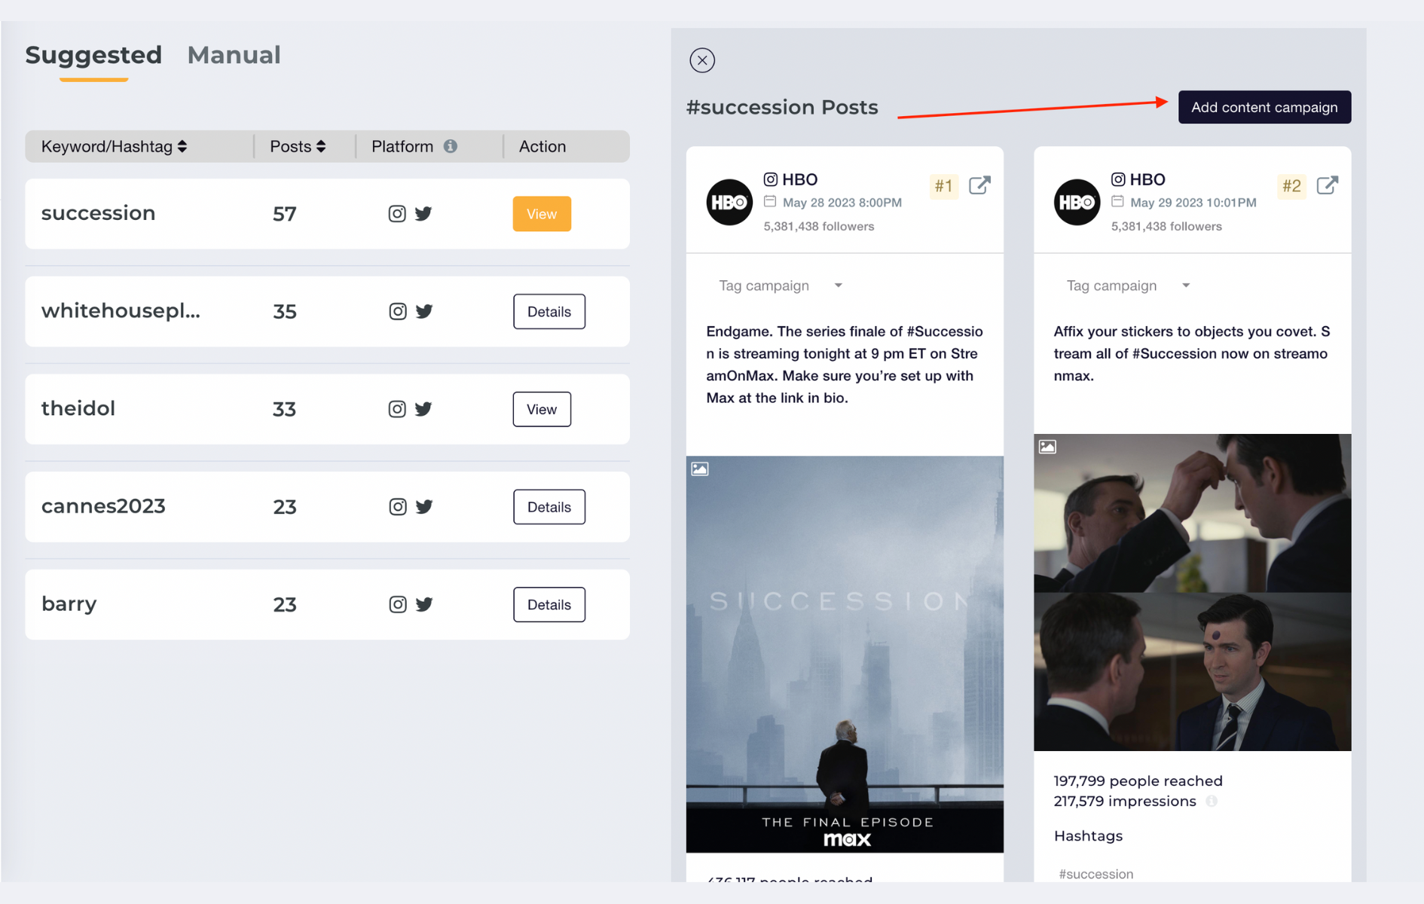Switch to the Suggested tab
The height and width of the screenshot is (904, 1424).
click(x=93, y=55)
